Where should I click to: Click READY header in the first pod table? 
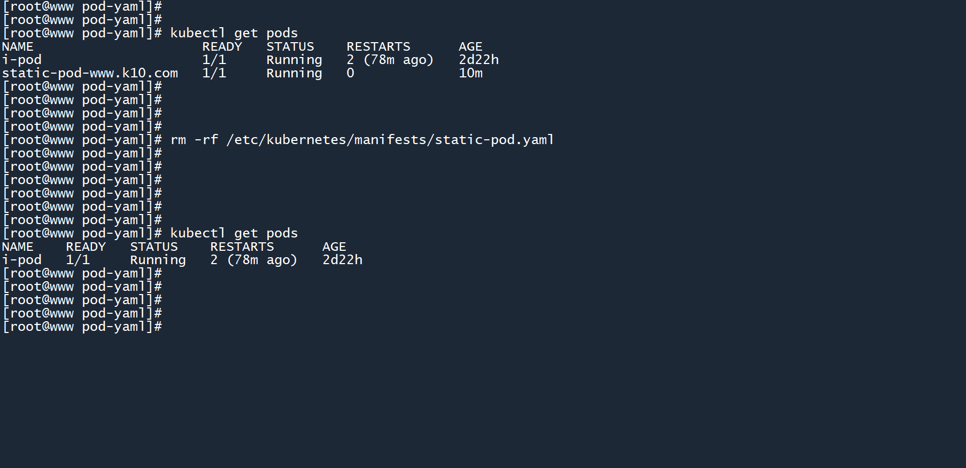[222, 46]
